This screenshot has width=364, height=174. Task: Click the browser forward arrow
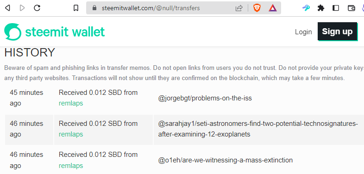22,8
